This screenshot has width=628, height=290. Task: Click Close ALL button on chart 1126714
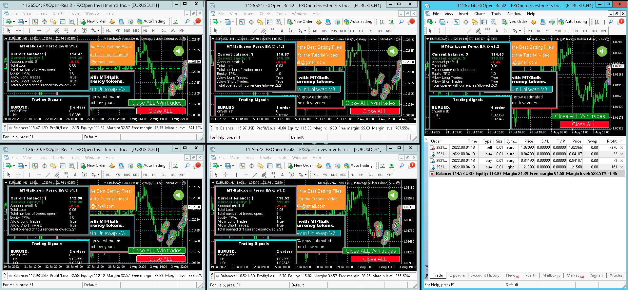[584, 124]
